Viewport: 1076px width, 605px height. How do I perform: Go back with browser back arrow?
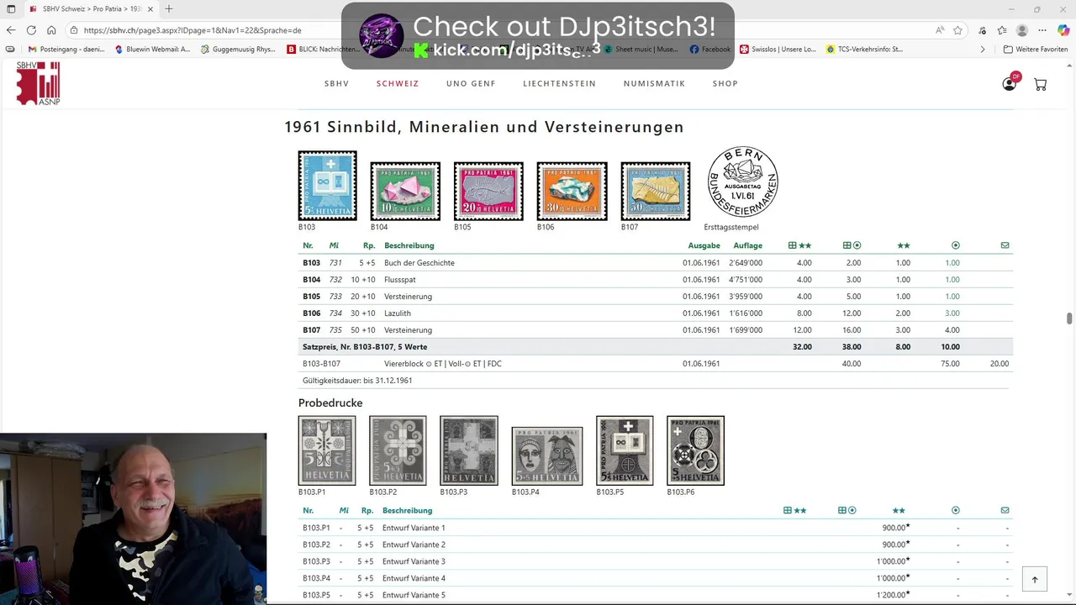[11, 30]
